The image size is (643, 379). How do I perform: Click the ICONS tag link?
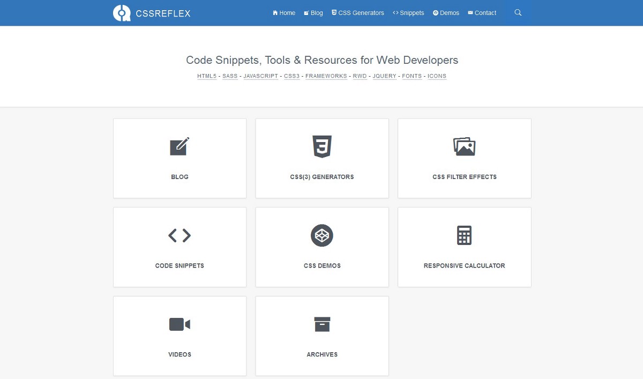[437, 76]
